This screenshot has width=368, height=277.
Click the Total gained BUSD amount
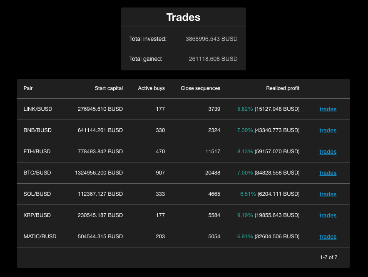pos(213,59)
